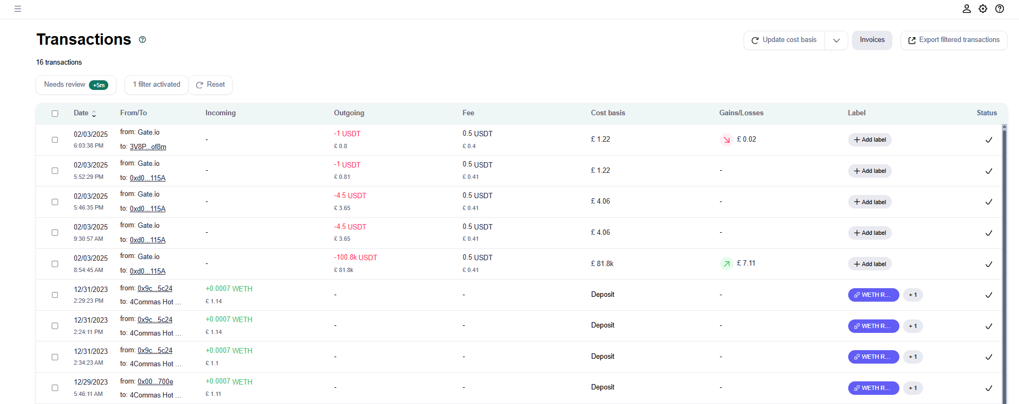
Task: Check the box for the 6:03:38 PM transaction
Action: point(55,140)
